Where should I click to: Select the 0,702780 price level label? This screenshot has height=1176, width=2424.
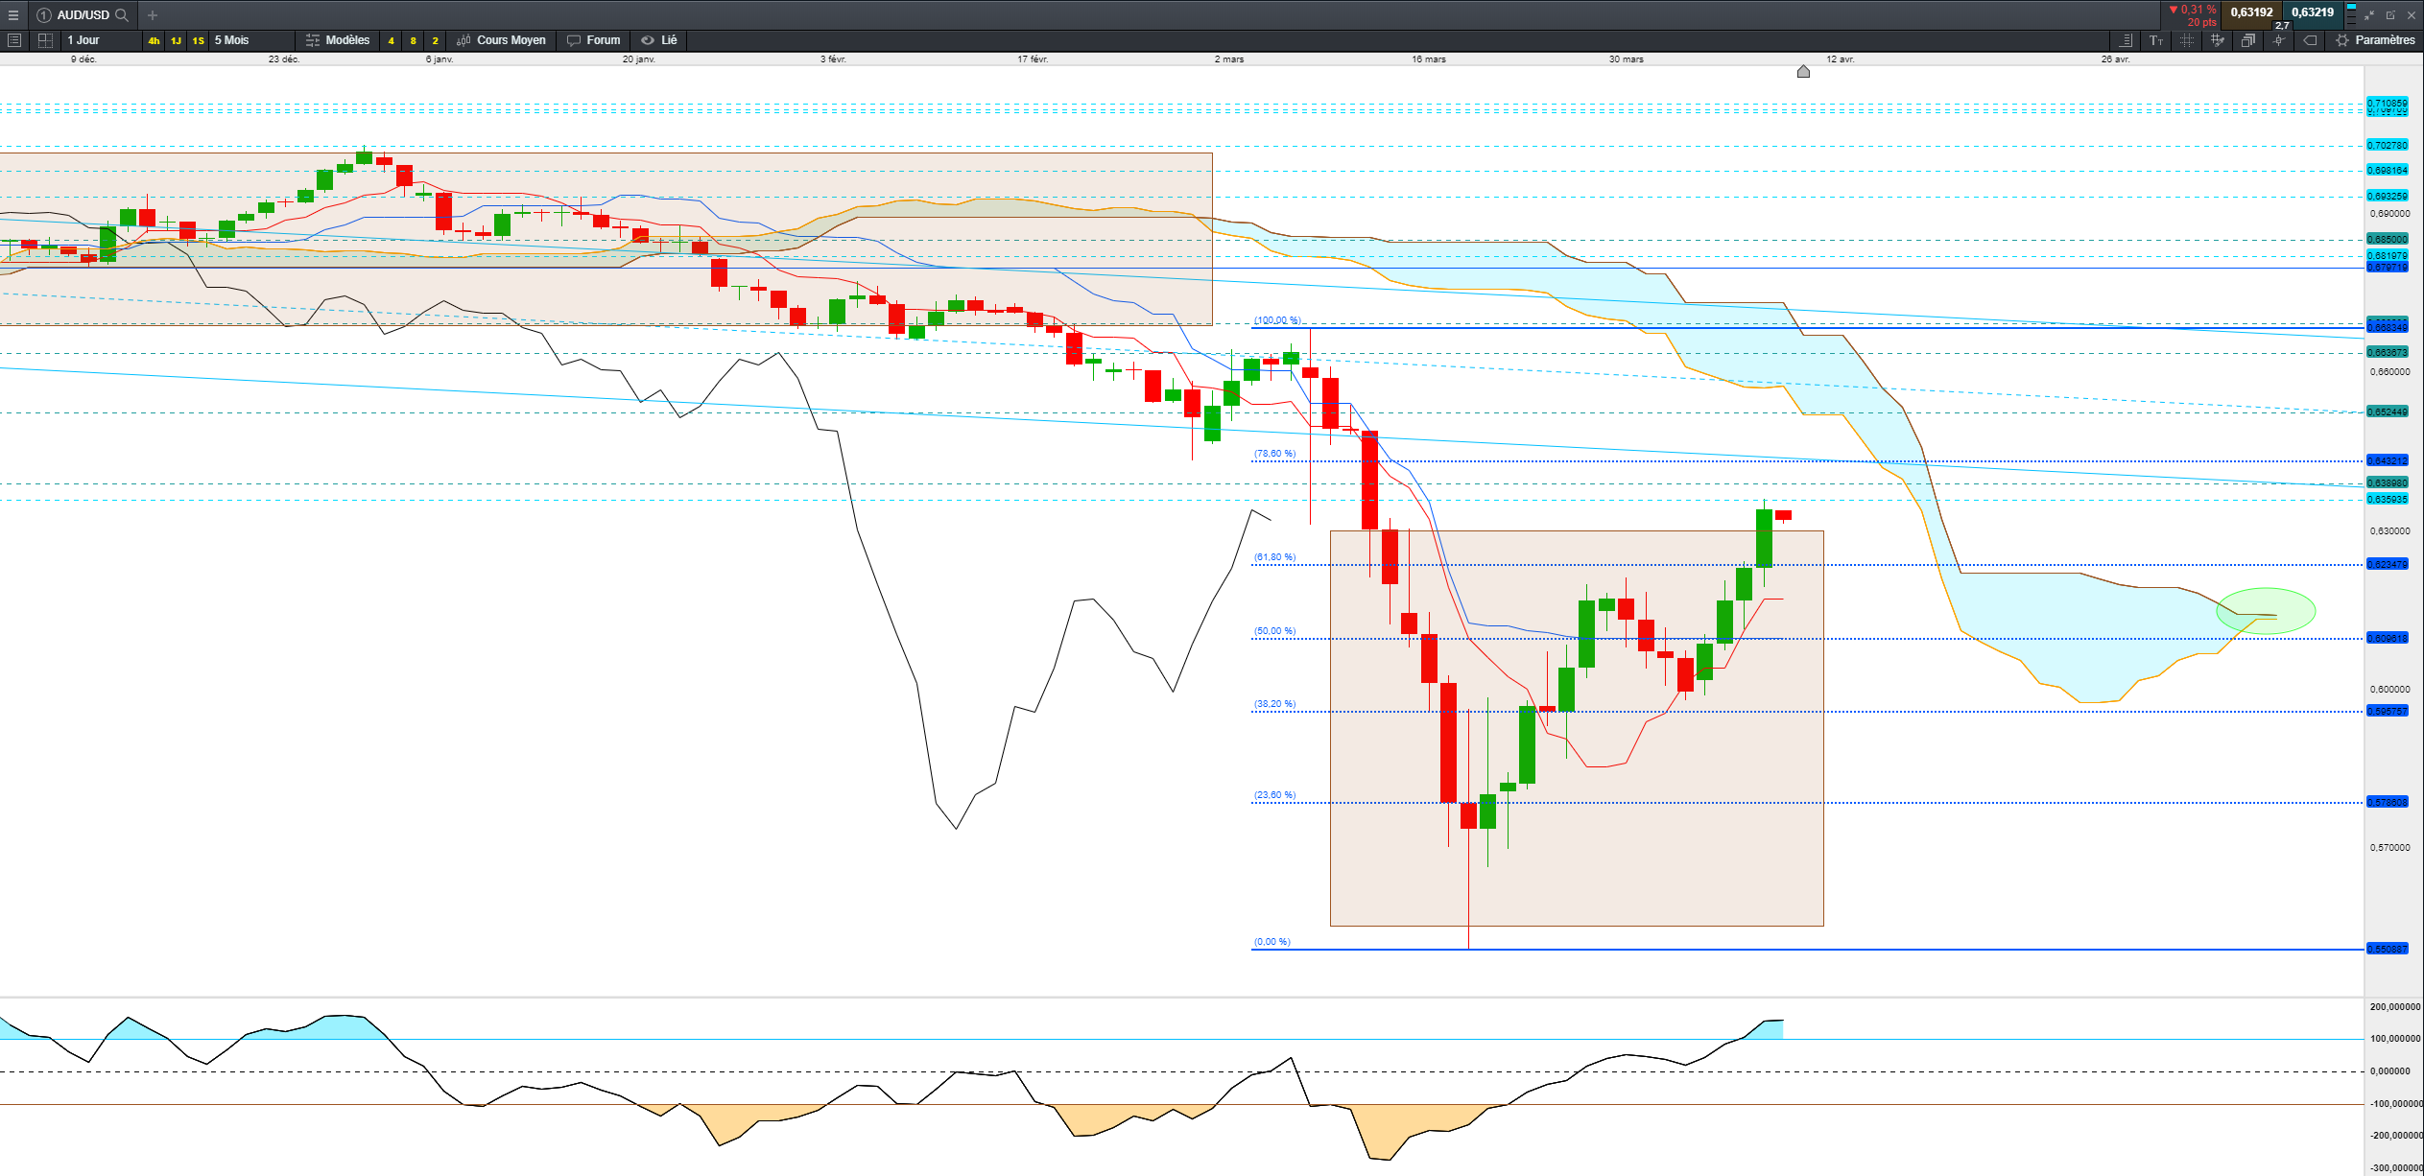coord(2387,146)
